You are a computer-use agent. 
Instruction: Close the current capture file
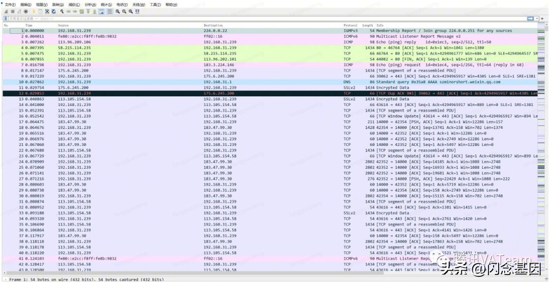(x=47, y=11)
